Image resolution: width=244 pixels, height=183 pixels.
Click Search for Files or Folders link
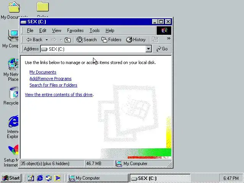point(53,85)
